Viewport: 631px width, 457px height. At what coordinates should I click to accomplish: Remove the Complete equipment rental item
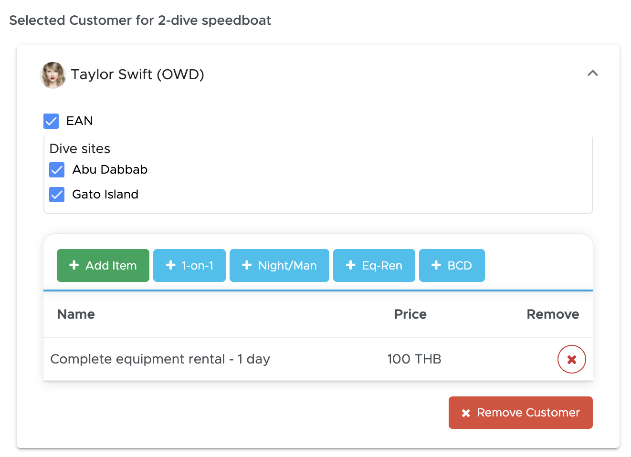571,359
